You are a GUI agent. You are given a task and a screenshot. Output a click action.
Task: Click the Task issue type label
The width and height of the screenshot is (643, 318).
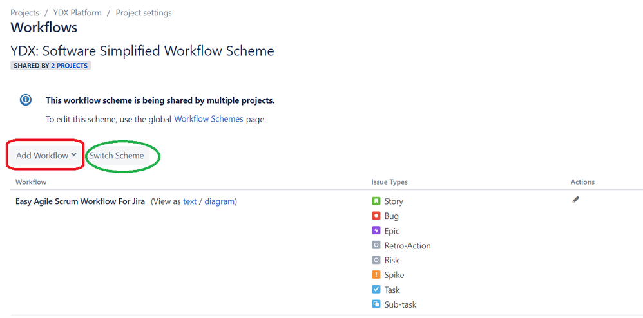click(x=392, y=289)
